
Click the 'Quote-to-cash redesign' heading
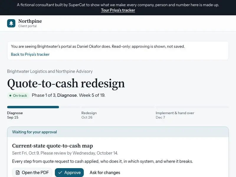tap(66, 83)
